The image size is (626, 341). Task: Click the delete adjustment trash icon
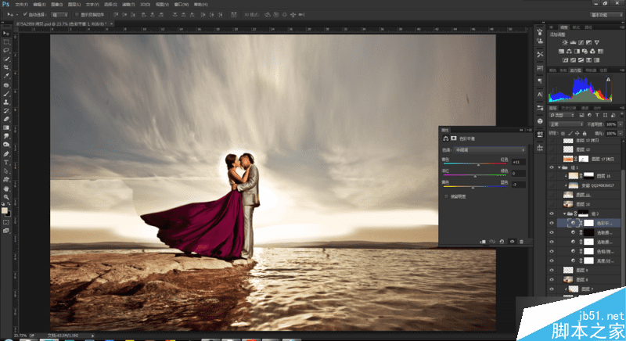coord(521,242)
